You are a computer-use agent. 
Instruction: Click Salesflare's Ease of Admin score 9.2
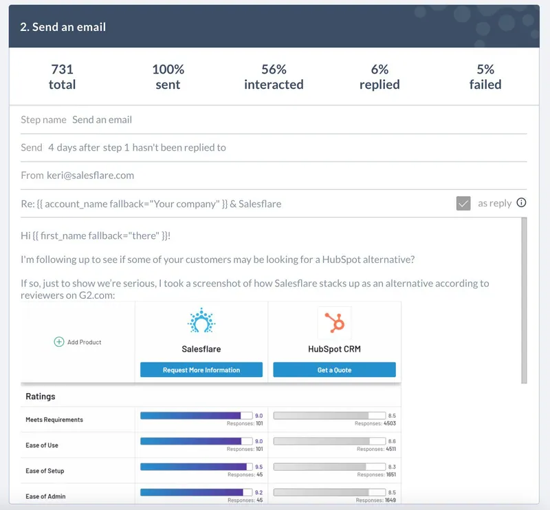pos(259,492)
